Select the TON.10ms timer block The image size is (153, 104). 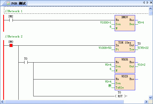point(125,46)
